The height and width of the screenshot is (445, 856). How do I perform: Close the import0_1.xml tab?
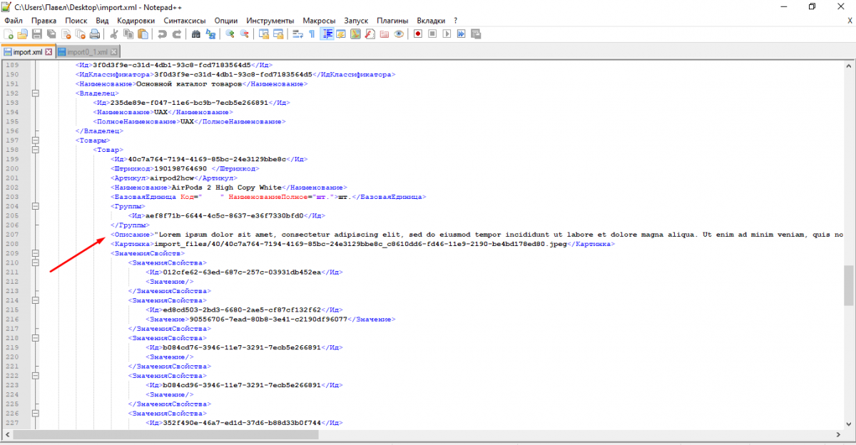pos(113,52)
